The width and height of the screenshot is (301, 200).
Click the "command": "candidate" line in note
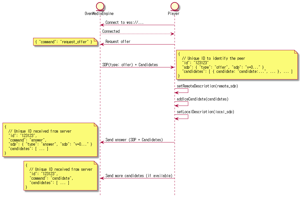click(51, 178)
